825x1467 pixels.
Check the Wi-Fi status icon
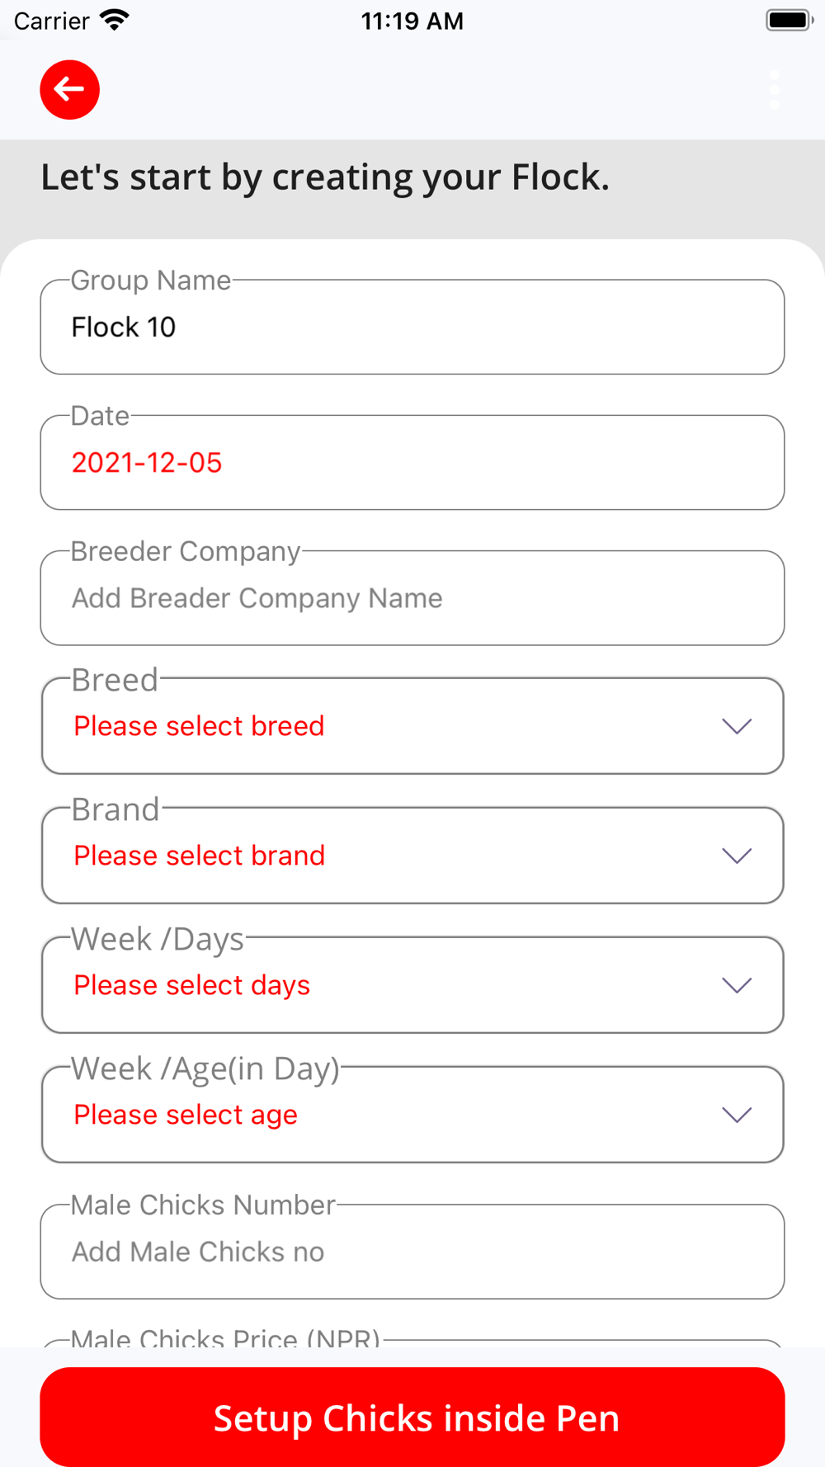(115, 20)
